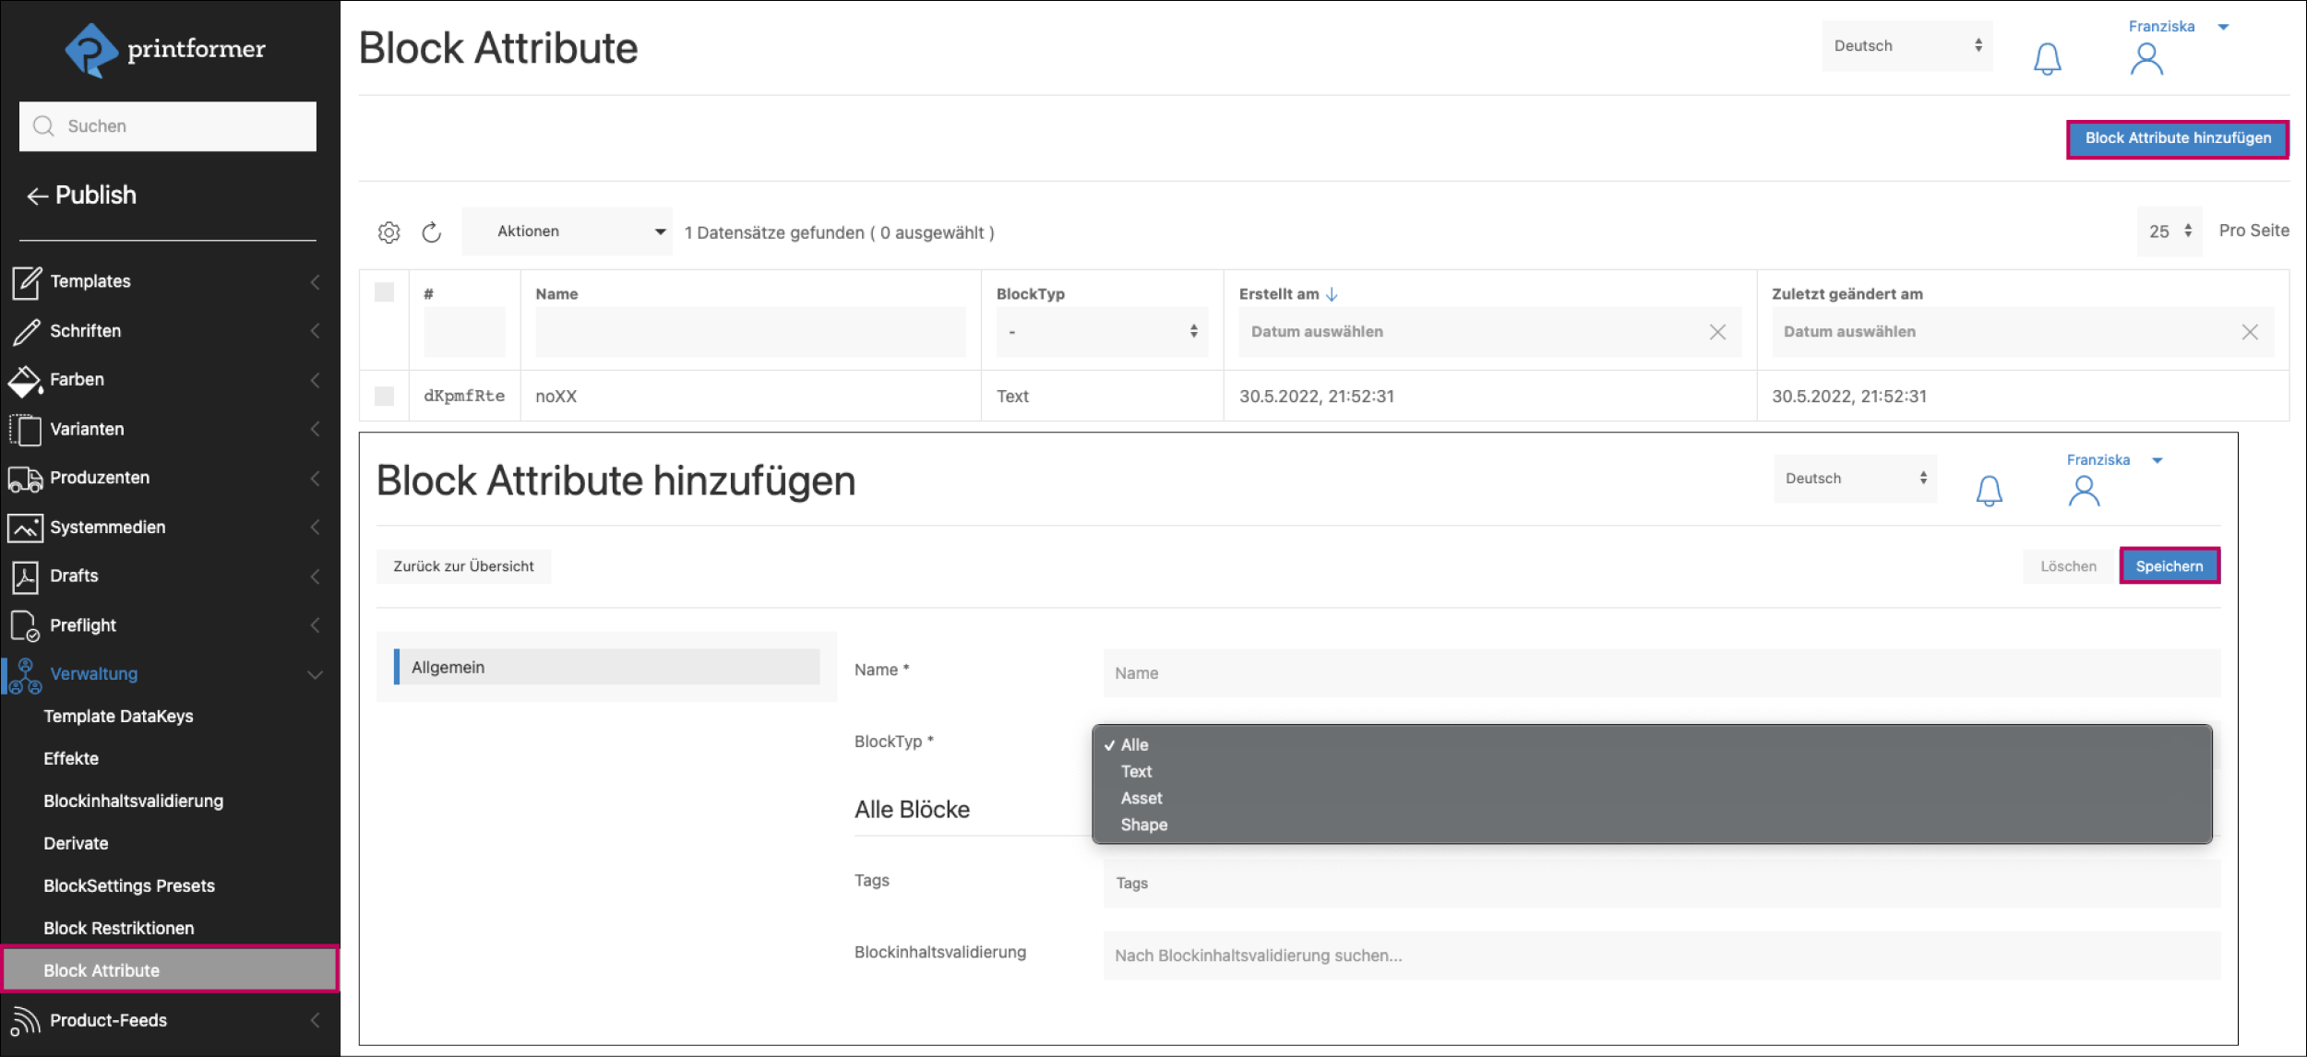Refresh the record list
This screenshot has height=1057, width=2307.
coord(431,232)
